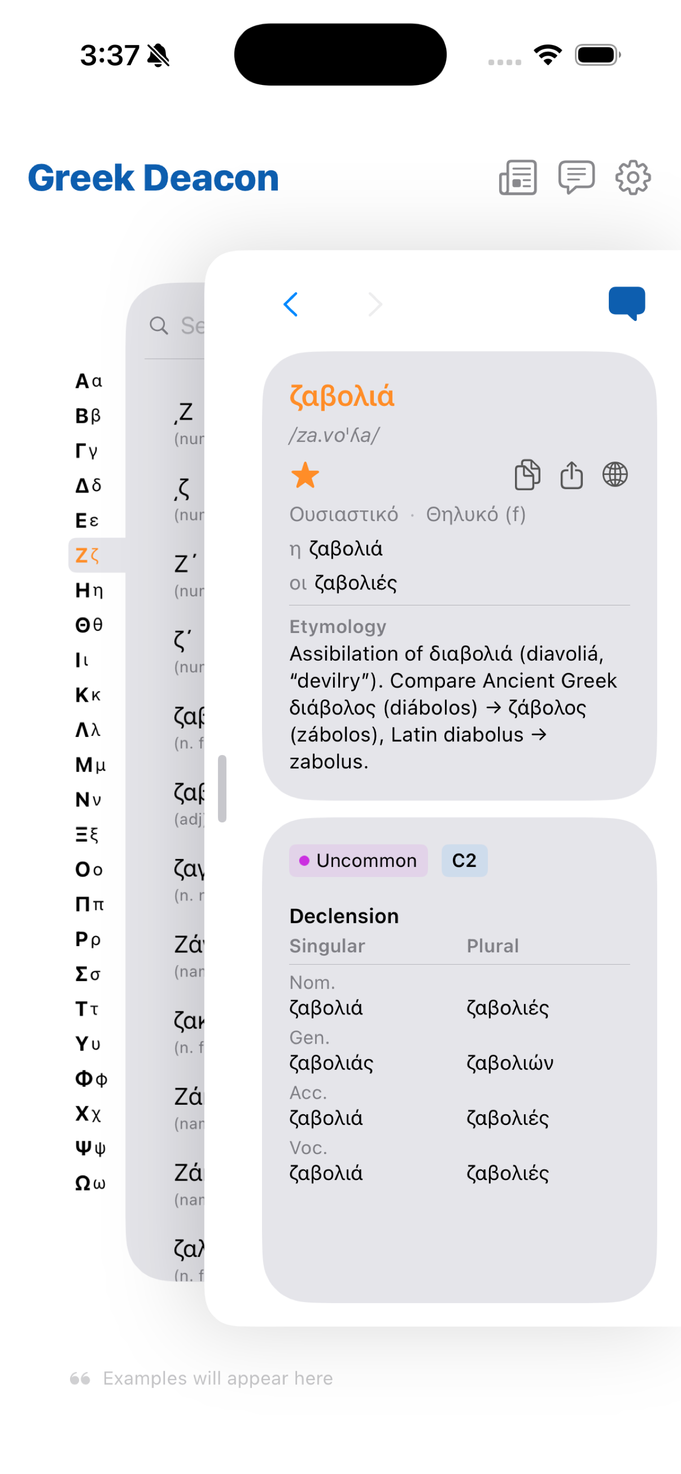681x1474 pixels.
Task: Open the news/articles icon in the header
Action: point(517,177)
